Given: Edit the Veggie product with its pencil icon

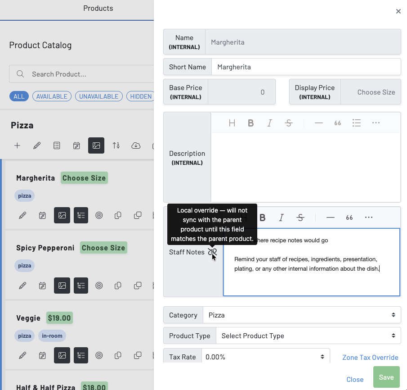Looking at the screenshot, I should tap(22, 355).
